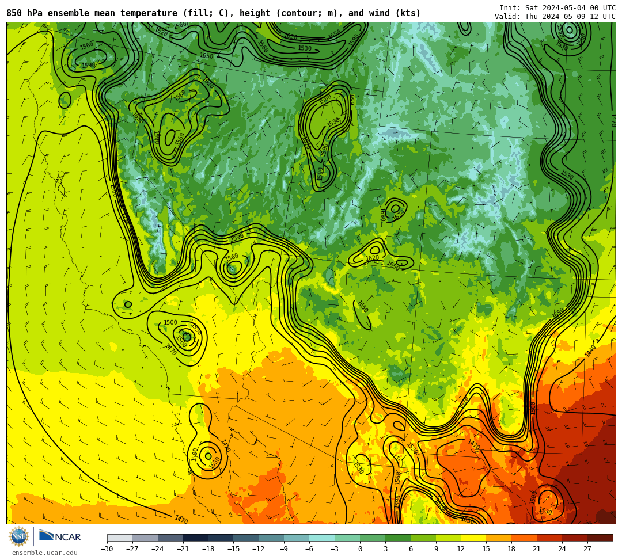Click the NSF circular logo
The image size is (622, 560).
19,536
